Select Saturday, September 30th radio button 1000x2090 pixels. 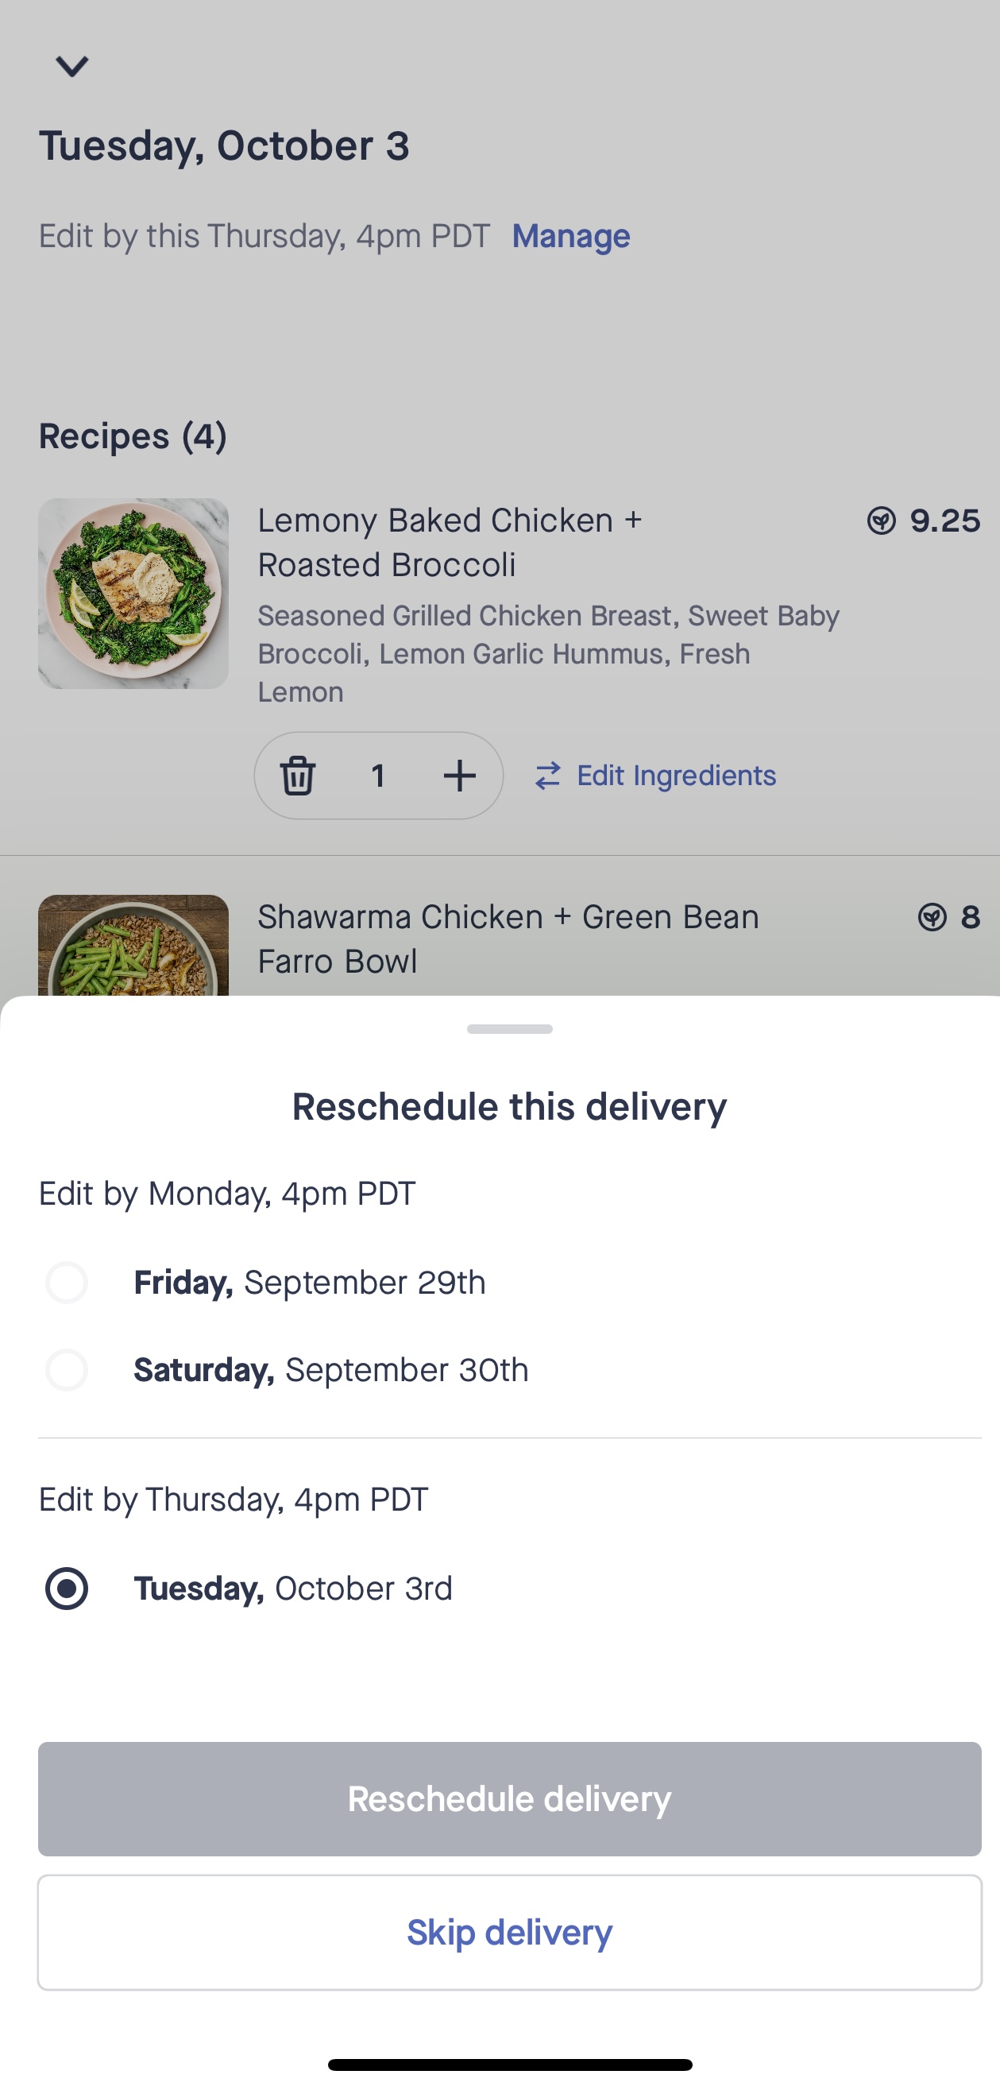pos(67,1370)
